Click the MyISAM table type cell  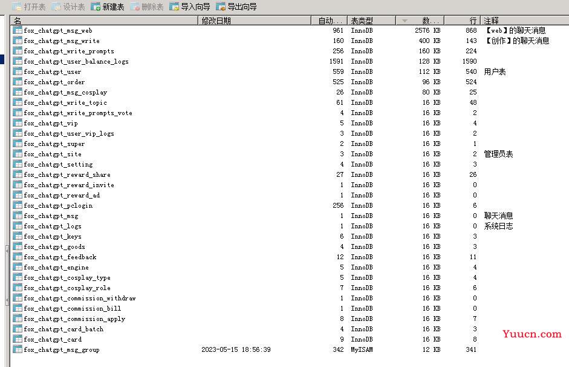click(x=362, y=349)
